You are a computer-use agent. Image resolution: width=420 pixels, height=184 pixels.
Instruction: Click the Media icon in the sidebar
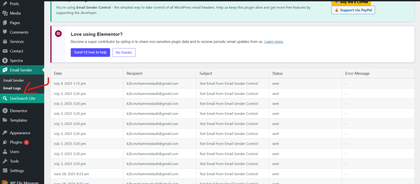click(5, 13)
